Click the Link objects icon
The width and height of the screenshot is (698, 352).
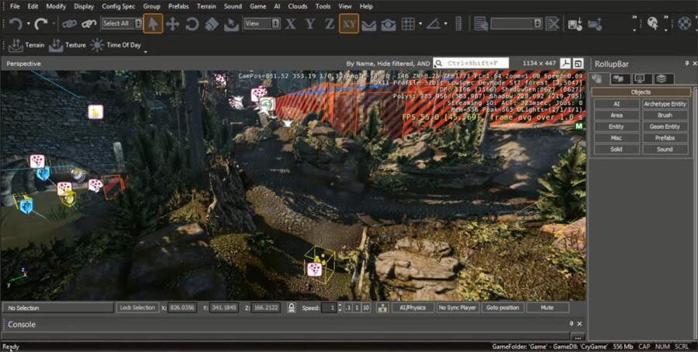point(70,24)
